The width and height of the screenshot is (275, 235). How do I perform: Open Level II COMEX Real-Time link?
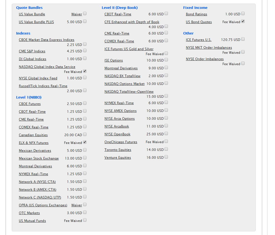click(x=119, y=41)
